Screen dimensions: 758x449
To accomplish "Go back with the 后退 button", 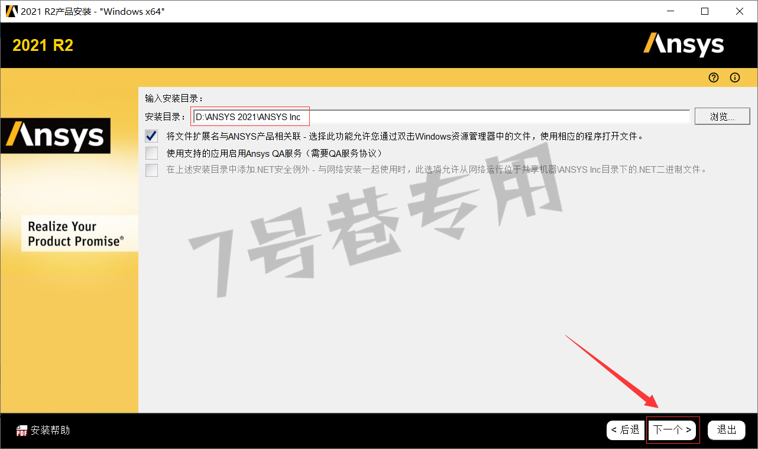I will coord(626,430).
